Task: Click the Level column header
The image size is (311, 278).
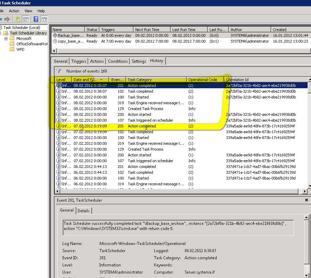Action: pyautogui.click(x=63, y=80)
